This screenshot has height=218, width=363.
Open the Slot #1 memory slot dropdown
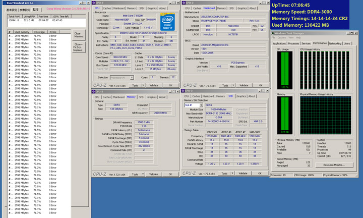click(193, 105)
